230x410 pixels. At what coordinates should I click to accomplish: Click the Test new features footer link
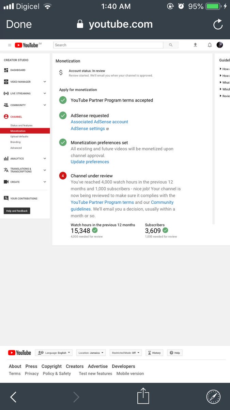[95, 373]
